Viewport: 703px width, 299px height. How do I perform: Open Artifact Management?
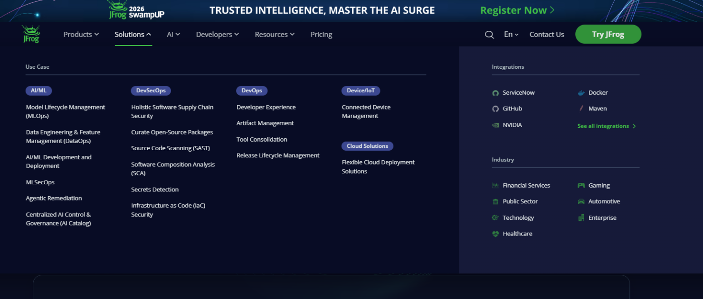coord(265,123)
